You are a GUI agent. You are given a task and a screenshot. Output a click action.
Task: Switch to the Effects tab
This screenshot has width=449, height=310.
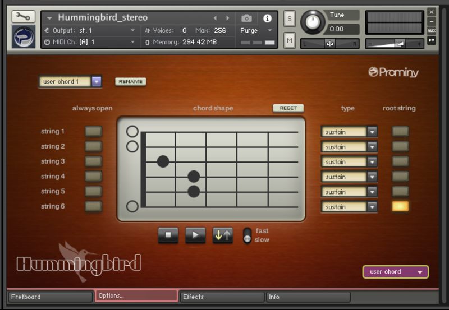click(222, 297)
